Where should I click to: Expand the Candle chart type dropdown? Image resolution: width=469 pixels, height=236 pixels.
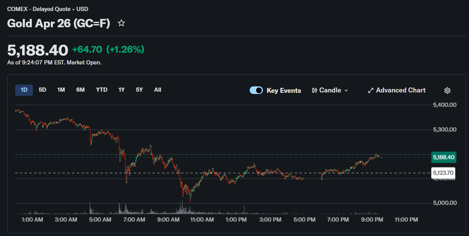pos(330,91)
